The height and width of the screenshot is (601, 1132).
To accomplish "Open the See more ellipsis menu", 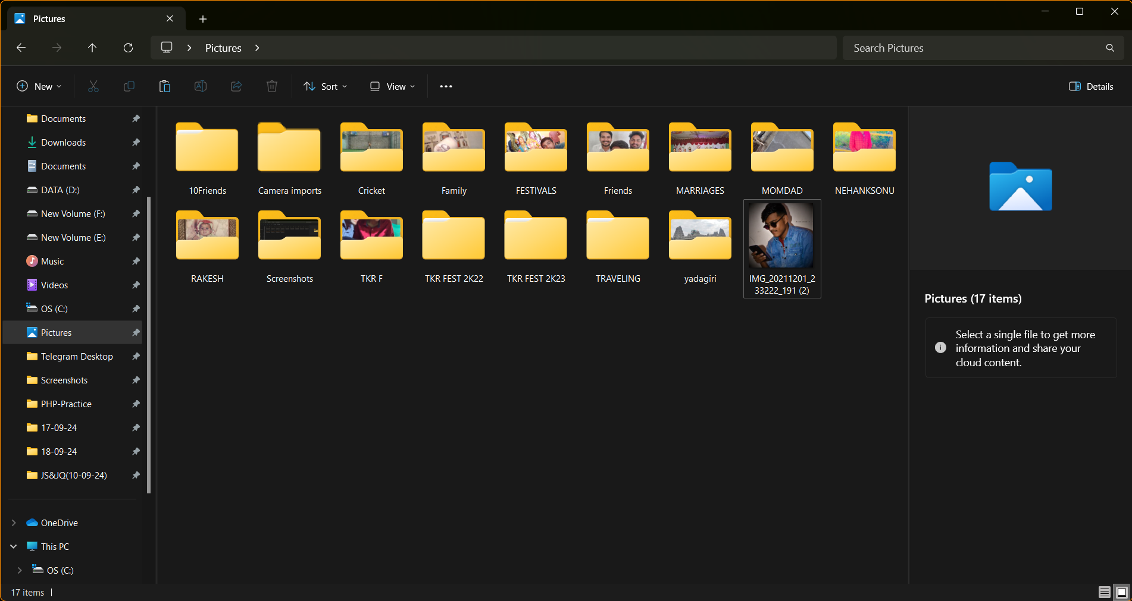I will click(446, 86).
